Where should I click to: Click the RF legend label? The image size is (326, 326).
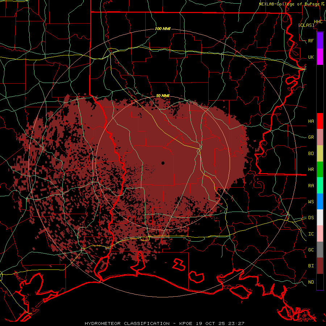point(311,41)
